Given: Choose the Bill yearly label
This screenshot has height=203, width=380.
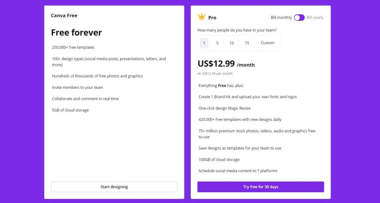Looking at the screenshot, I should click(315, 17).
